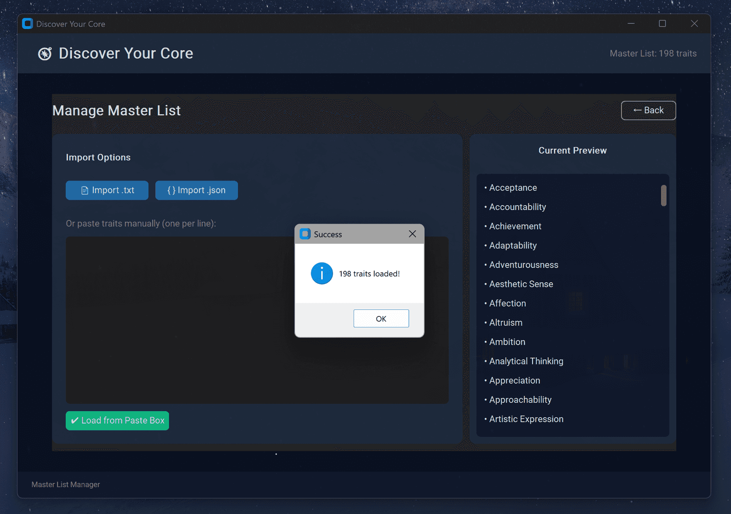This screenshot has height=514, width=731.
Task: Click OK in the Success dialog
Action: click(x=381, y=318)
